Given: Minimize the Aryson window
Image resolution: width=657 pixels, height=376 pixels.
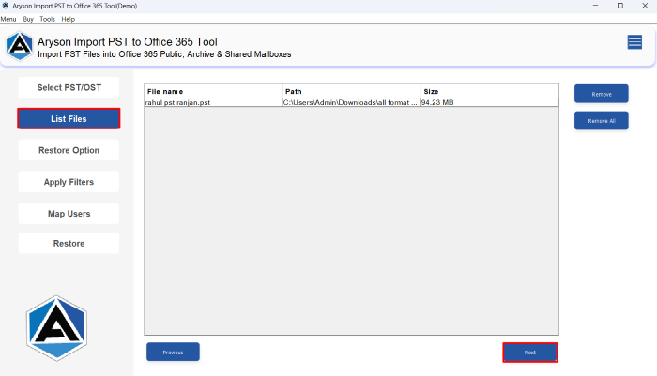Looking at the screenshot, I should (595, 6).
